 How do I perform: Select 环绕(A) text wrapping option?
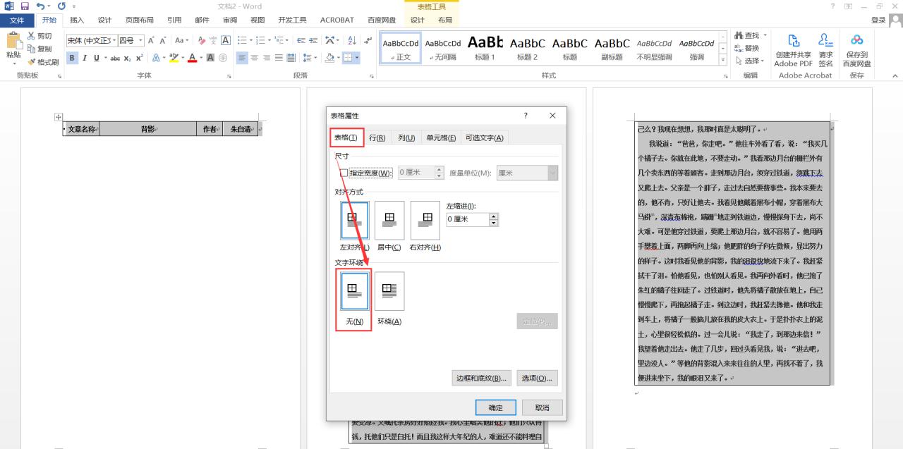pos(389,291)
